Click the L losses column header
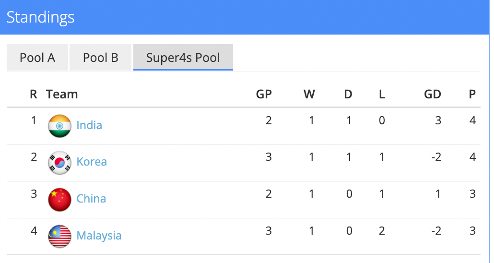Viewport: 494px width, 263px height. click(382, 94)
